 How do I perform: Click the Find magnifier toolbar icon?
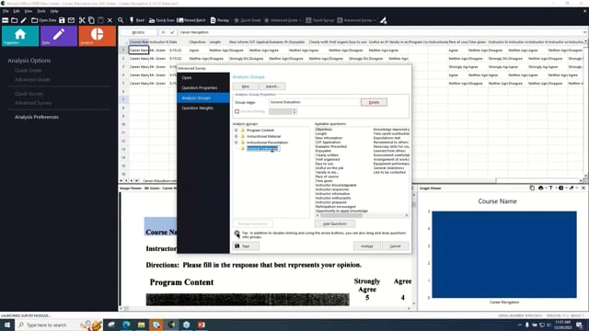pyautogui.click(x=121, y=20)
